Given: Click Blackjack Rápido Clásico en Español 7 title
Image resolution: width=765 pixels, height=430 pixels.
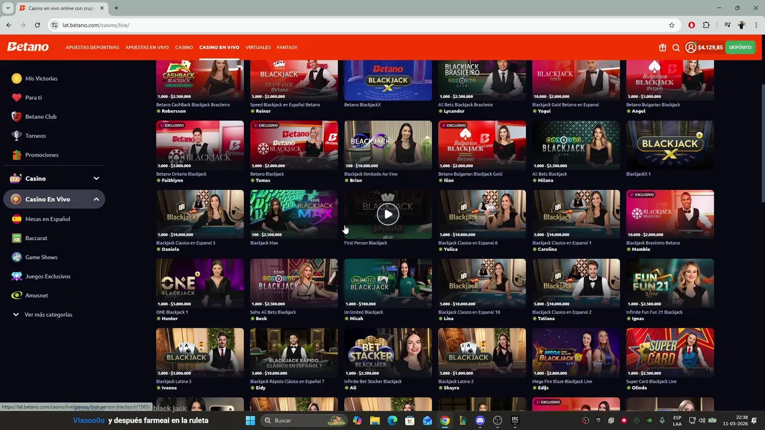Looking at the screenshot, I should tap(287, 381).
